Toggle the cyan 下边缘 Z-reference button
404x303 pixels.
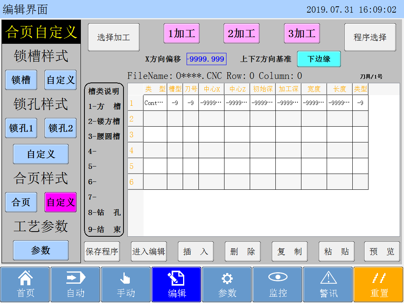click(319, 59)
